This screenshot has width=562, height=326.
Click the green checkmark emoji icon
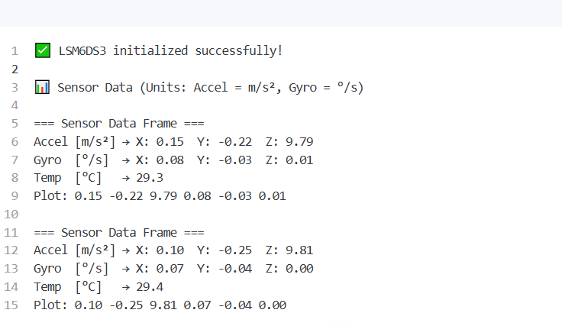42,51
